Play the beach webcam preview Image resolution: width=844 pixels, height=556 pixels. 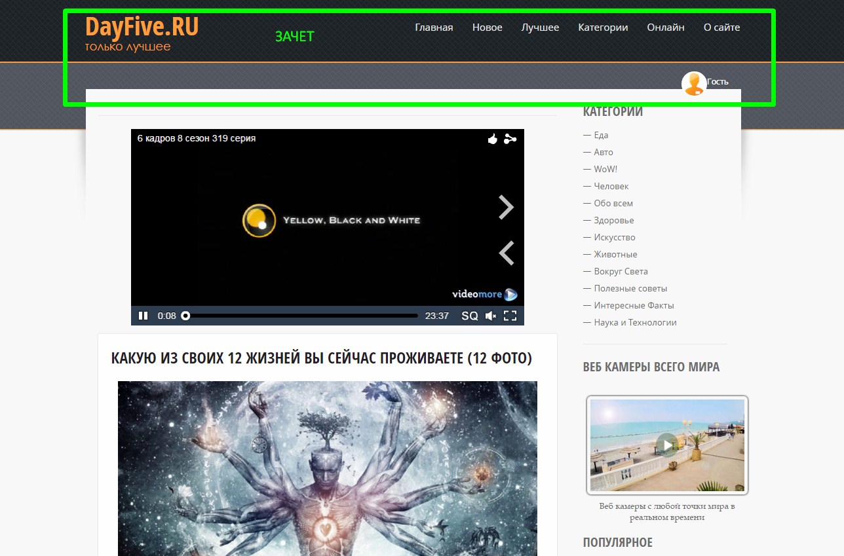(x=667, y=445)
